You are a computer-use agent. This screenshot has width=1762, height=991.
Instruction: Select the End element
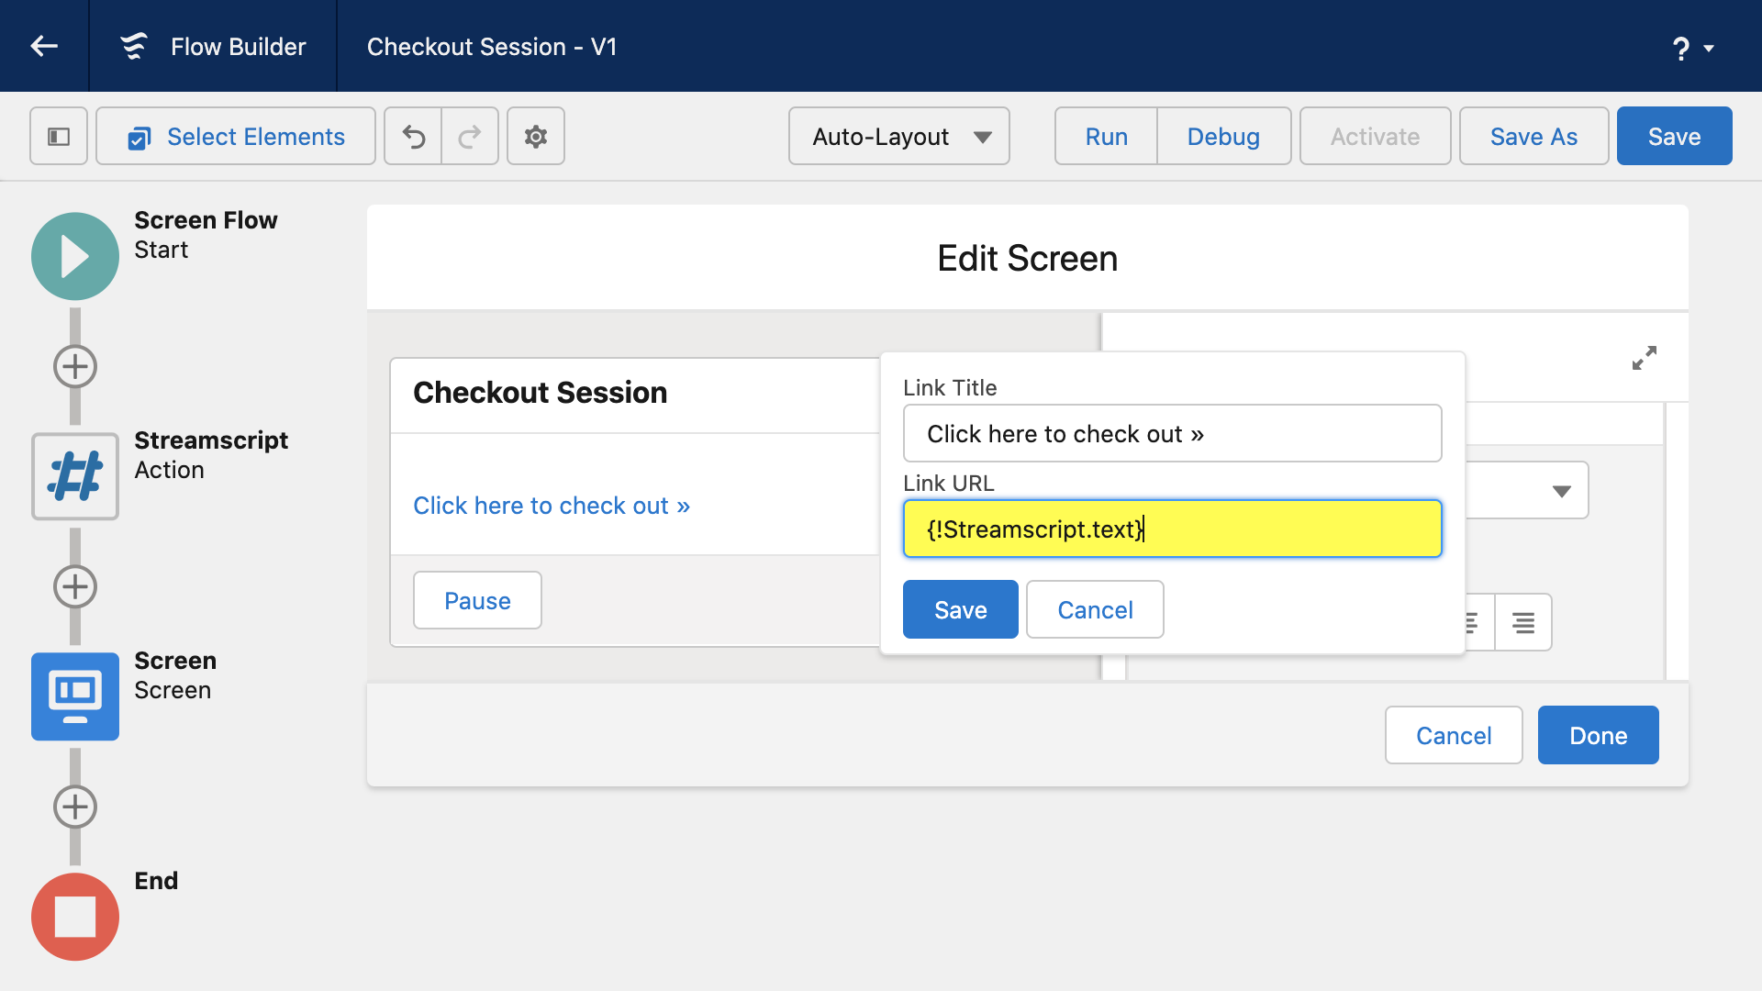tap(75, 917)
